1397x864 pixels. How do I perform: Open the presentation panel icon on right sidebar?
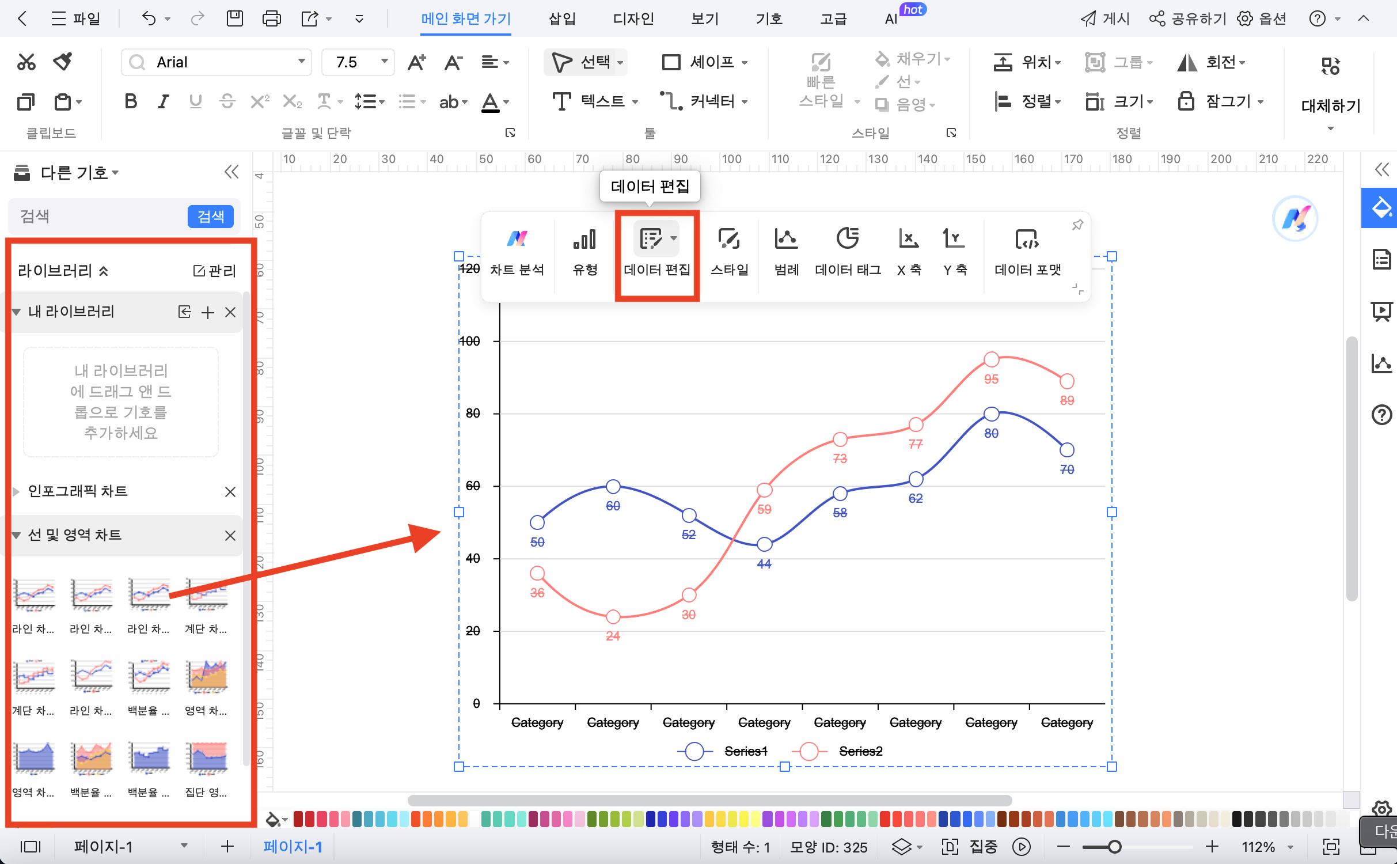pos(1381,311)
